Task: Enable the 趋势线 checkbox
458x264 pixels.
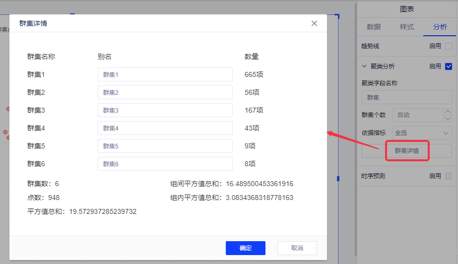Action: (x=449, y=46)
